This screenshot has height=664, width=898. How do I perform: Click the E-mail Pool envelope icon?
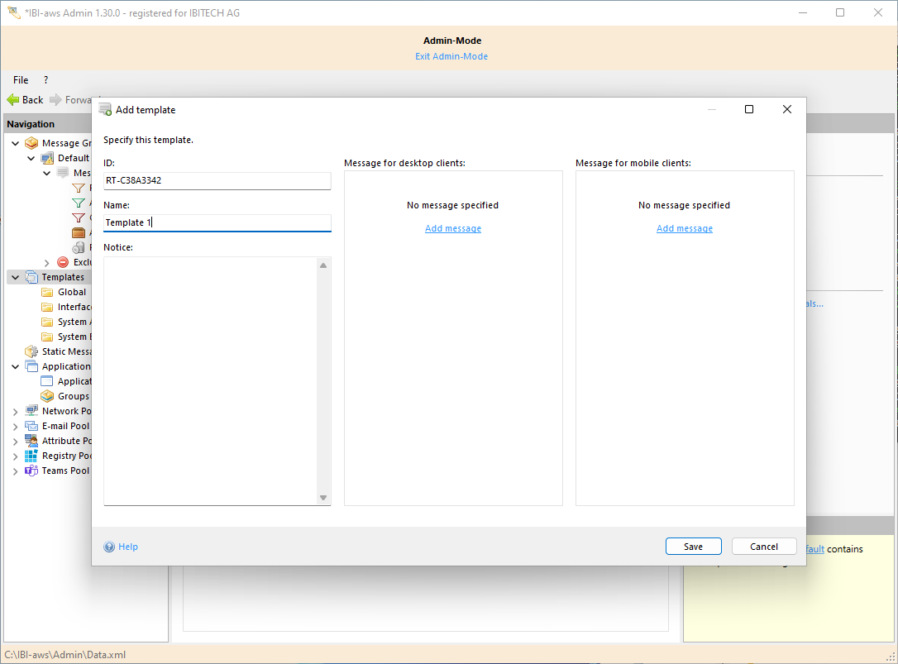[31, 426]
